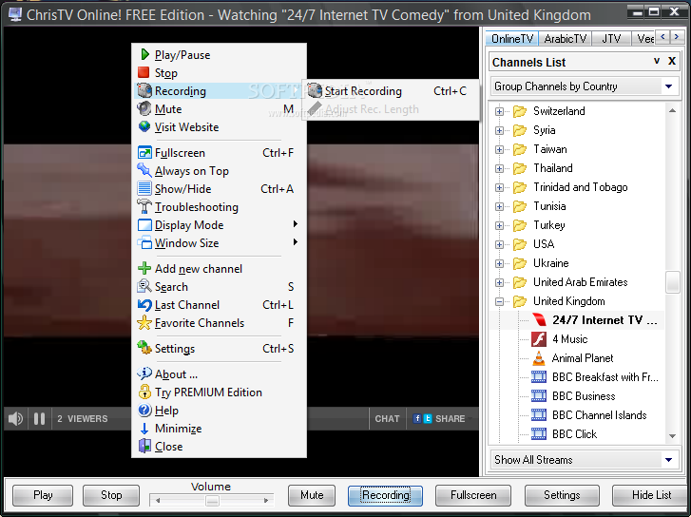The height and width of the screenshot is (517, 691).
Task: Click the channel list scroll-down arrow
Action: coord(673,436)
